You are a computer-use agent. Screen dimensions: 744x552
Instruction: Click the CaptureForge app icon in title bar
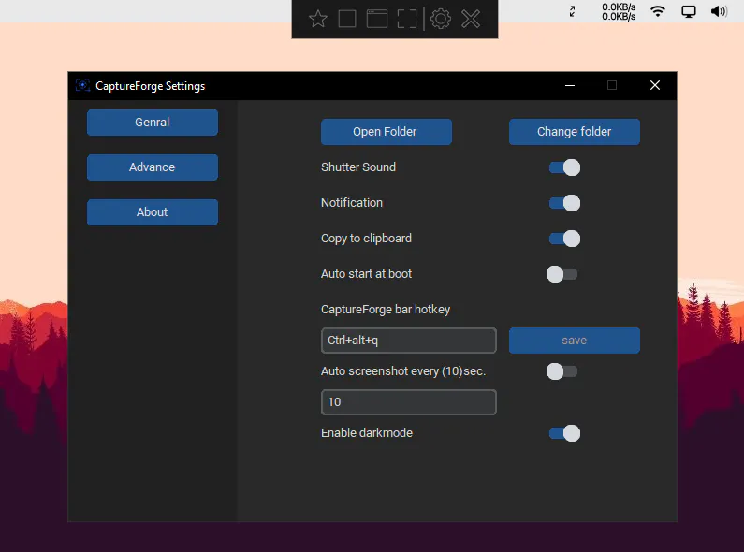tap(82, 85)
